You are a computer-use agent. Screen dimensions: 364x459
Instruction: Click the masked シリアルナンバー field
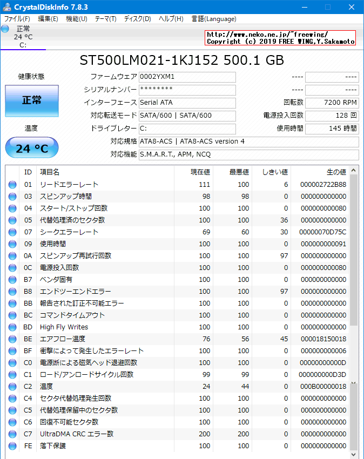pyautogui.click(x=187, y=90)
